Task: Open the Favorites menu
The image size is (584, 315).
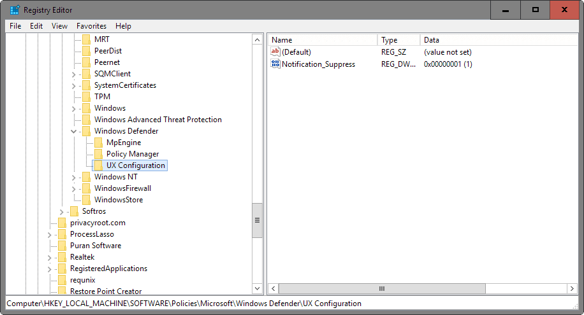Action: tap(92, 26)
